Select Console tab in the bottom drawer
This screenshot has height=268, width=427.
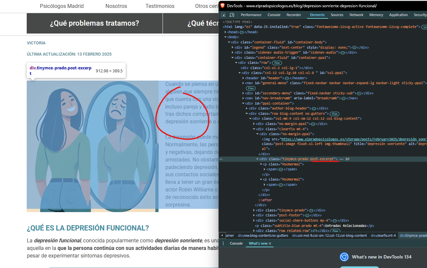click(x=236, y=243)
